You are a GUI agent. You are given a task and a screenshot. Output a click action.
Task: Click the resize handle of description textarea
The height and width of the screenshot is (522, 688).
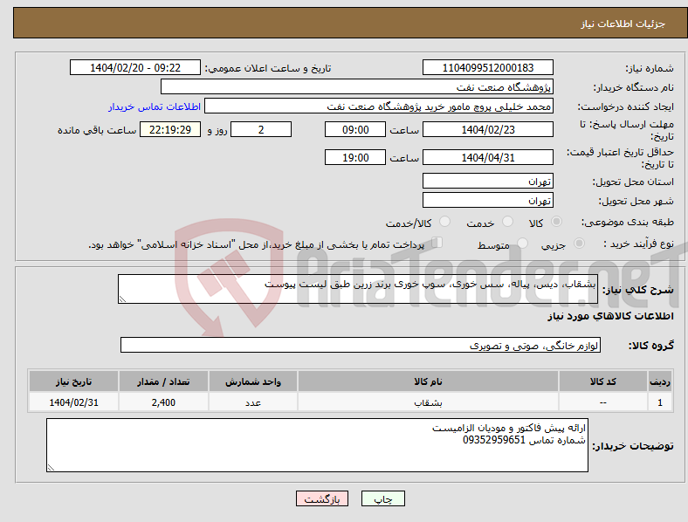[122, 299]
